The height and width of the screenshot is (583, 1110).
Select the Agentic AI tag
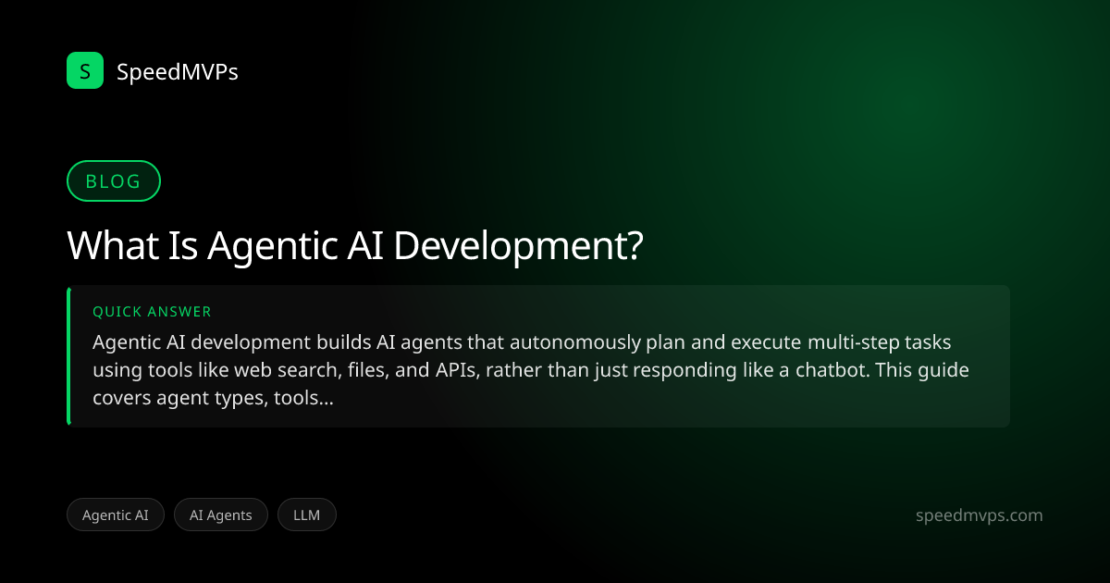coord(116,515)
